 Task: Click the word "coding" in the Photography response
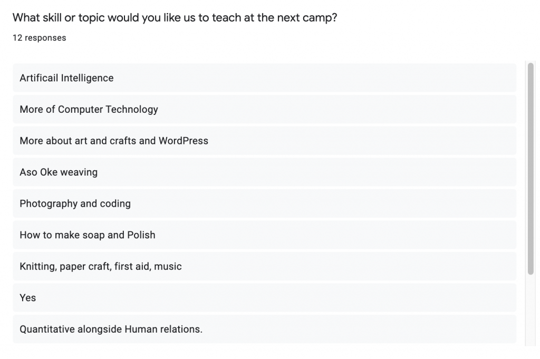[x=115, y=204]
